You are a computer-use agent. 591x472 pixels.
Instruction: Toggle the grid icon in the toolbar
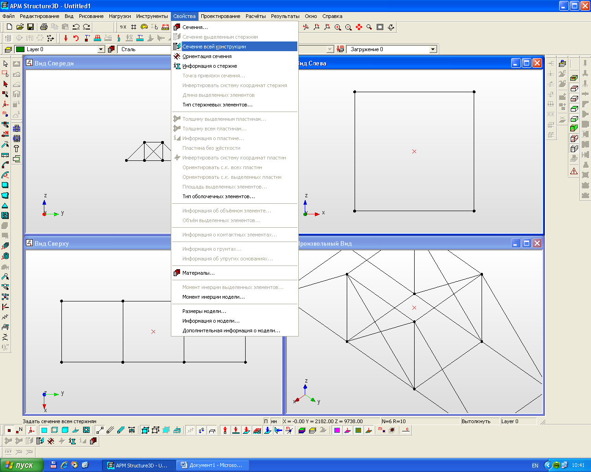(133, 27)
